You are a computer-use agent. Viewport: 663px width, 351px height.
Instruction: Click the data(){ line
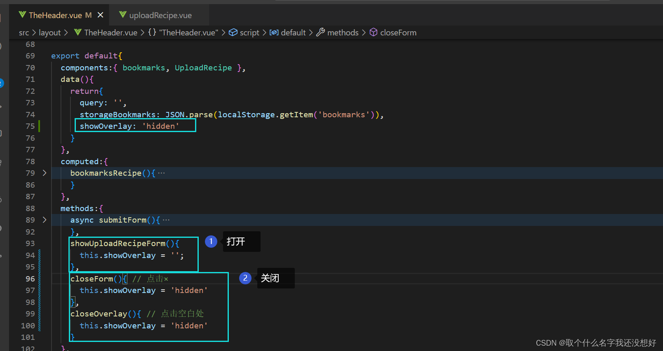77,79
